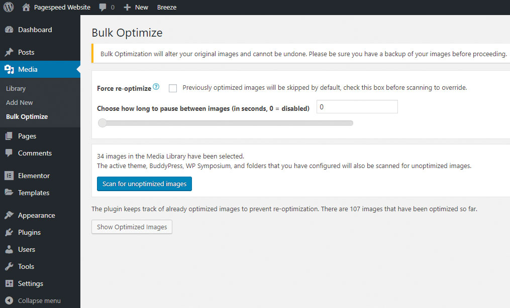The height and width of the screenshot is (308, 510).
Task: Click Show Optimized Images button
Action: 132,227
